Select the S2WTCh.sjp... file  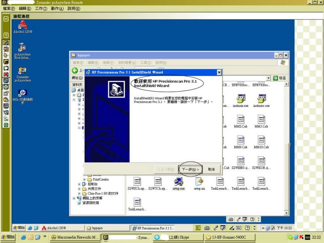click(x=158, y=183)
